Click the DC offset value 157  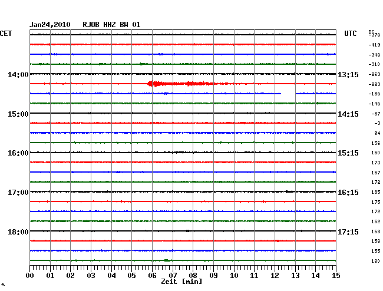point(376,173)
